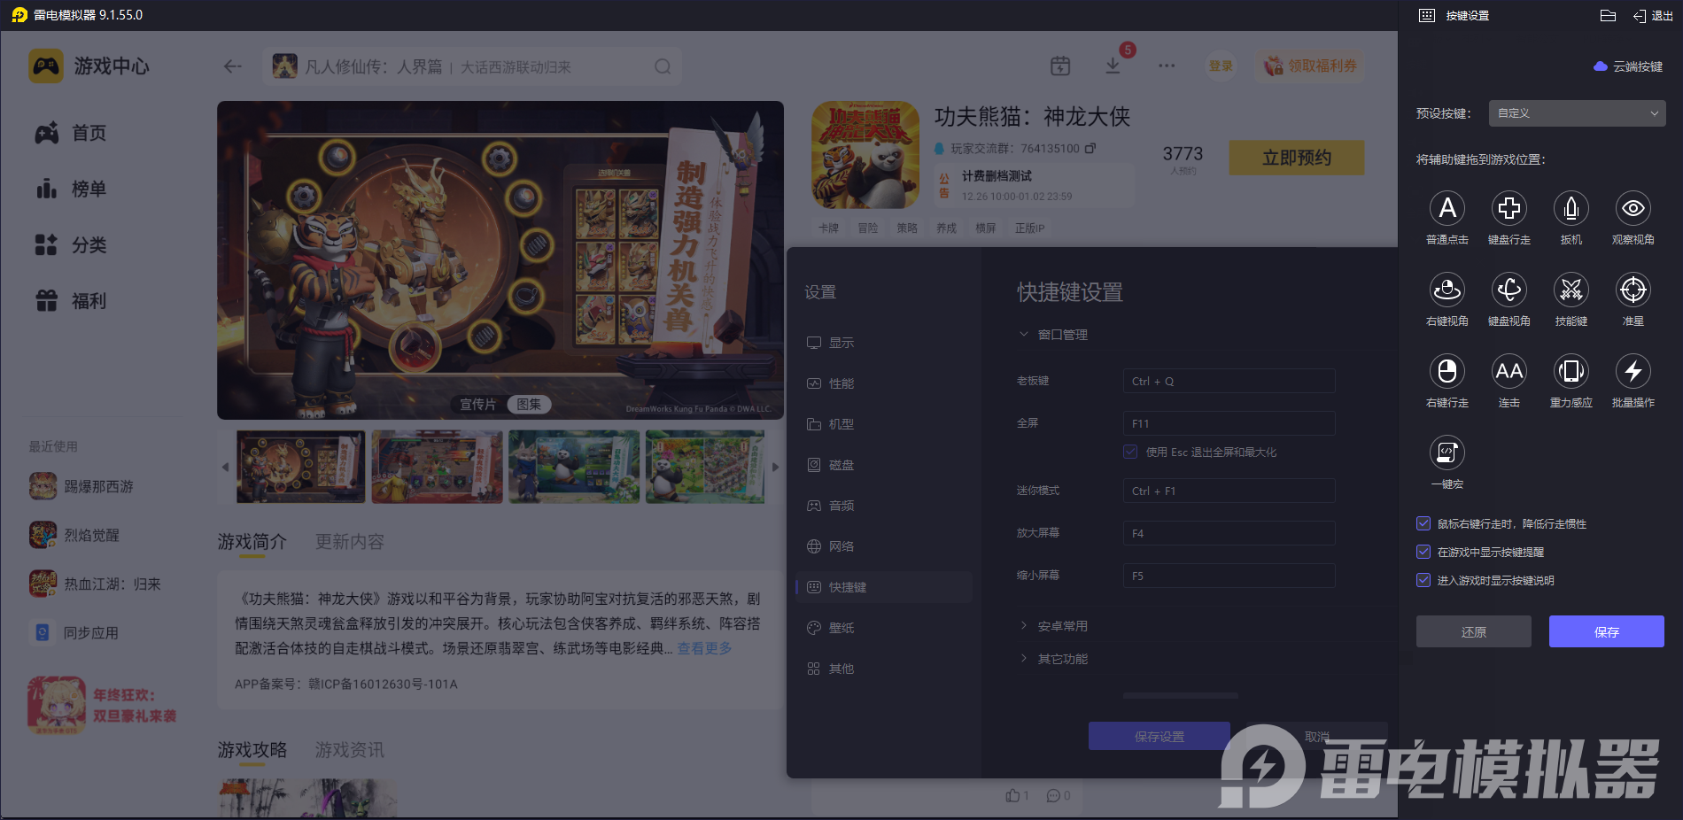Copy the player group number 764135100
The image size is (1683, 820).
click(1090, 148)
